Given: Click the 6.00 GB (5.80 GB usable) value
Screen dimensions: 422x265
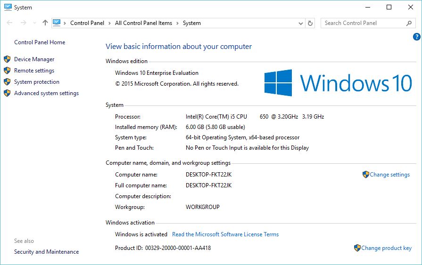Looking at the screenshot, I should pos(215,127).
